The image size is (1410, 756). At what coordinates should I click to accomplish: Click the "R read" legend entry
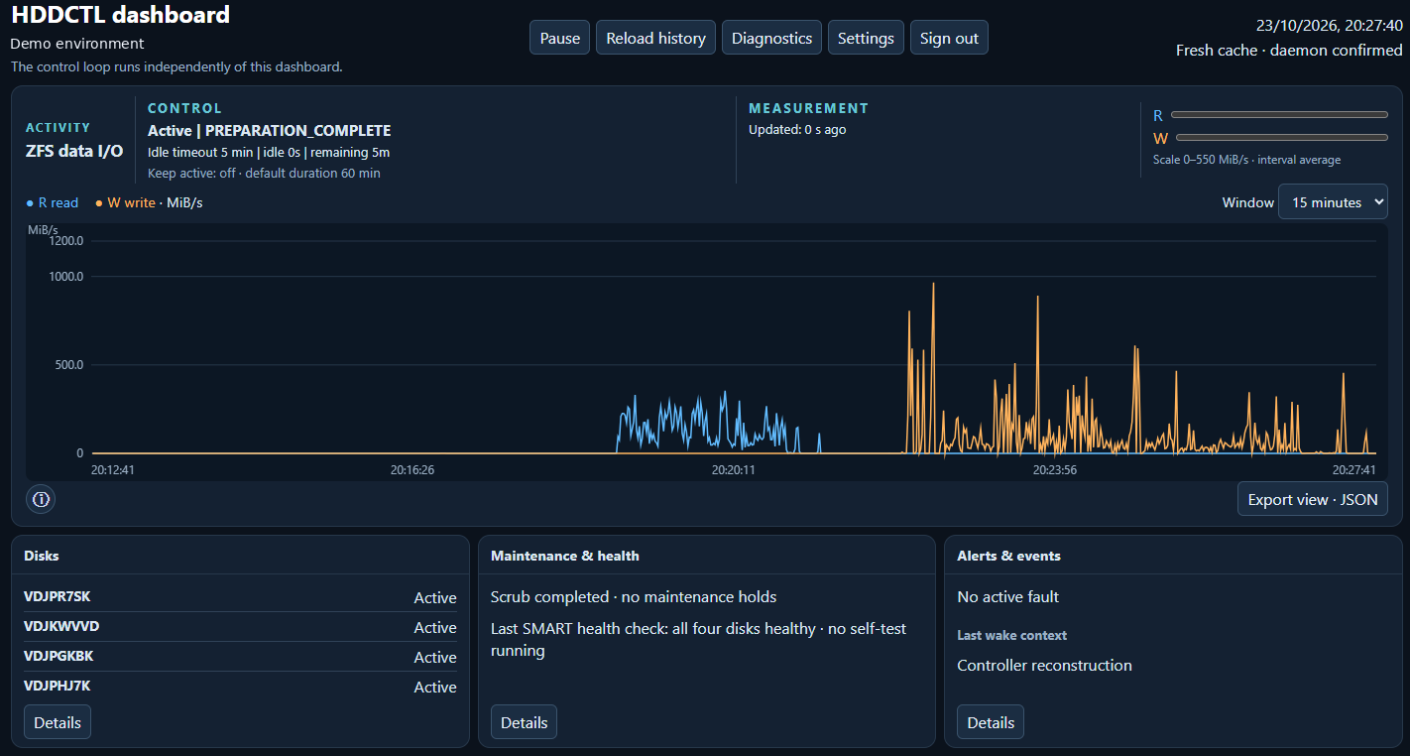coord(52,202)
